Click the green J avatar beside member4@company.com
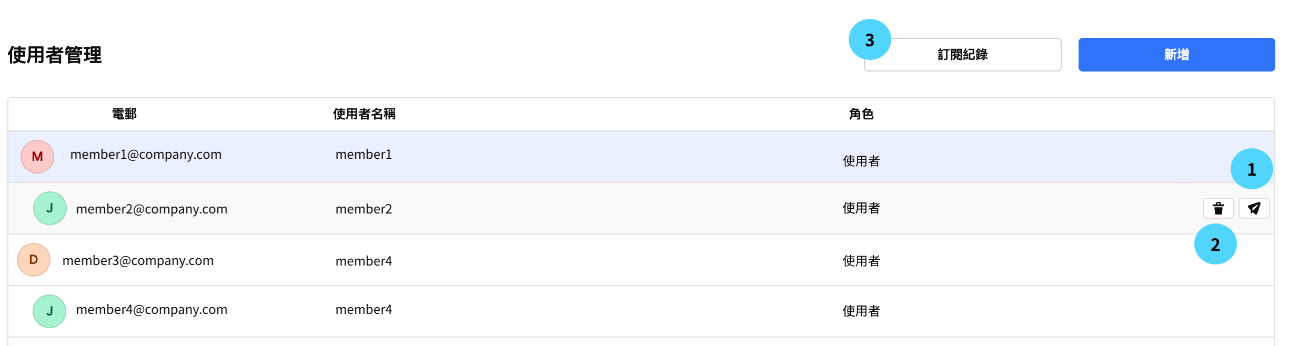This screenshot has height=346, width=1289. (49, 311)
